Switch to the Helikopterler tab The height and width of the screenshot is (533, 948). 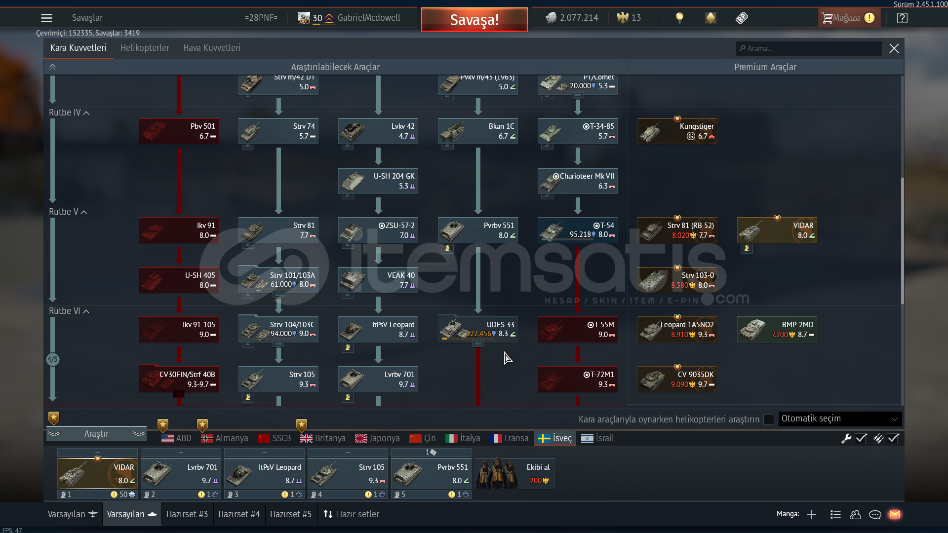(x=145, y=48)
